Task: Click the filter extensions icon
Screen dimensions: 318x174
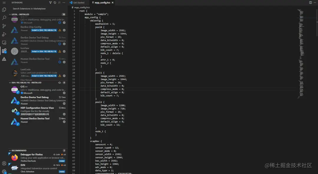Action: click(50, 3)
